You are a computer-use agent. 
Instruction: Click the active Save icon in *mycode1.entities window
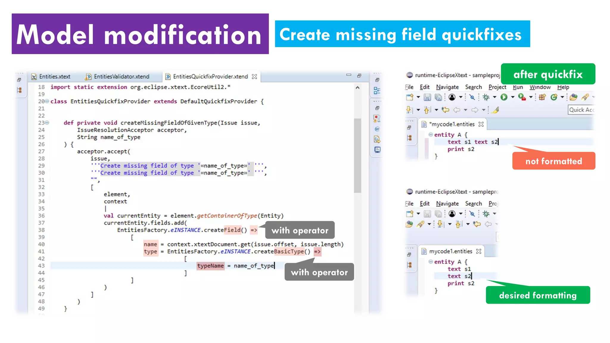(427, 97)
